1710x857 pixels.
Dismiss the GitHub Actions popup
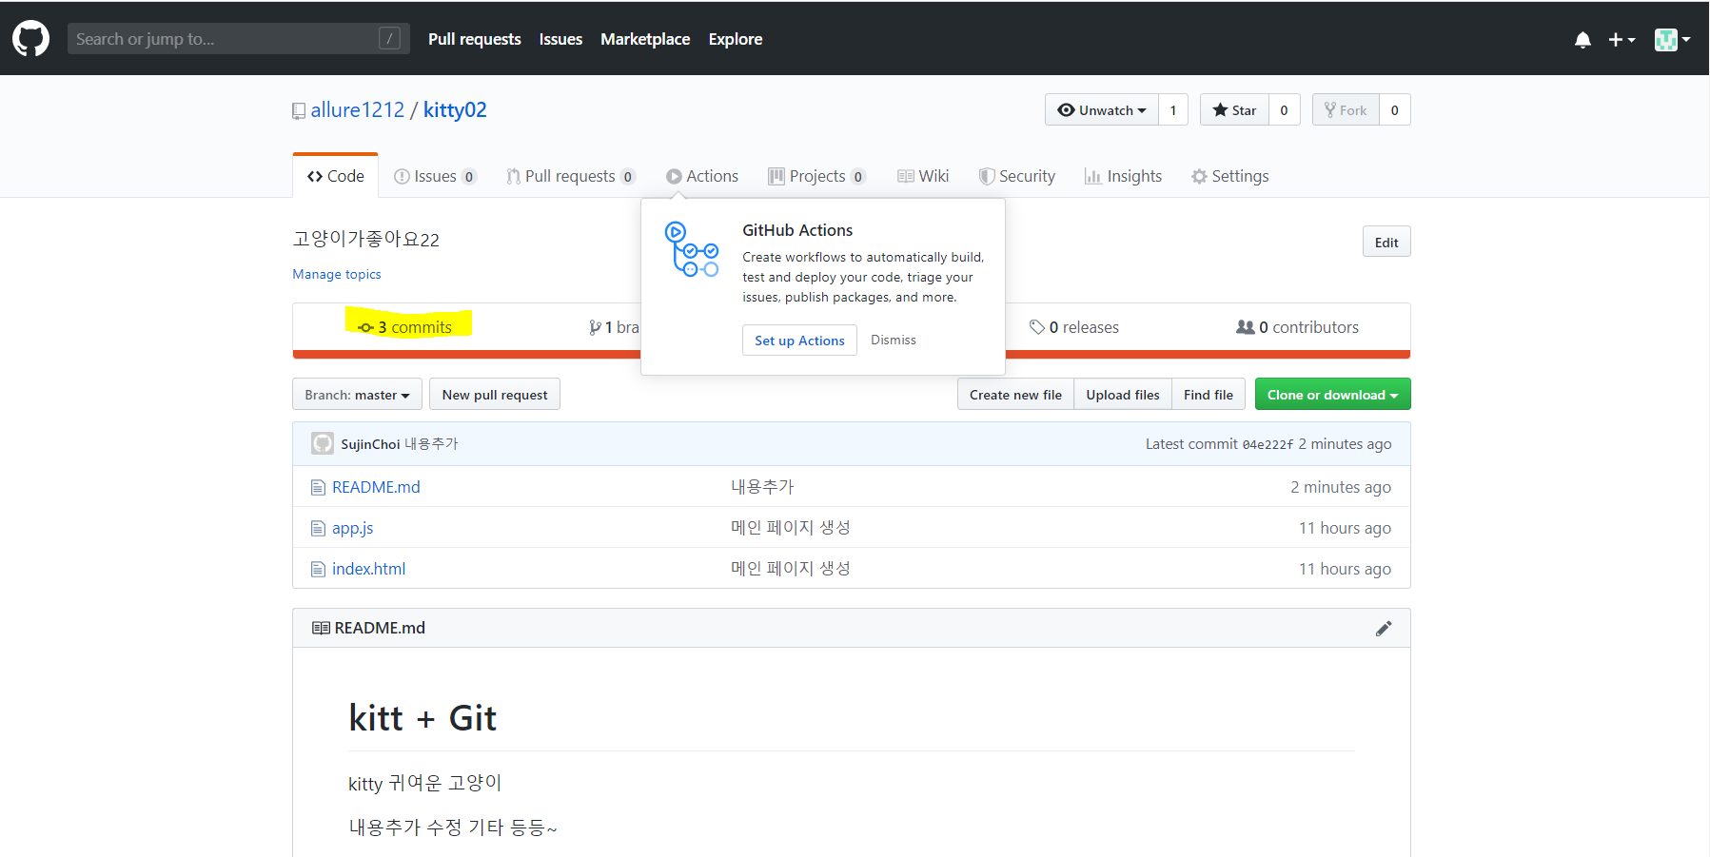point(894,340)
